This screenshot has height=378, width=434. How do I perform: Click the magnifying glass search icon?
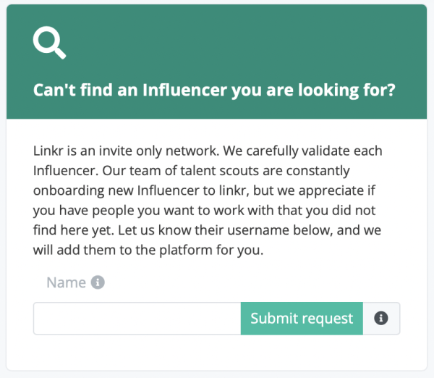click(49, 43)
